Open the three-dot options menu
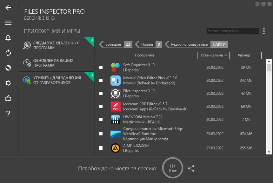273x183 pixels. coord(264,31)
